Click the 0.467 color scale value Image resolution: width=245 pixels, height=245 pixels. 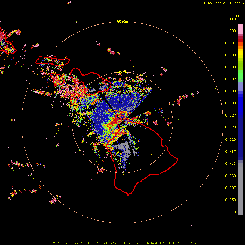click(x=231, y=152)
